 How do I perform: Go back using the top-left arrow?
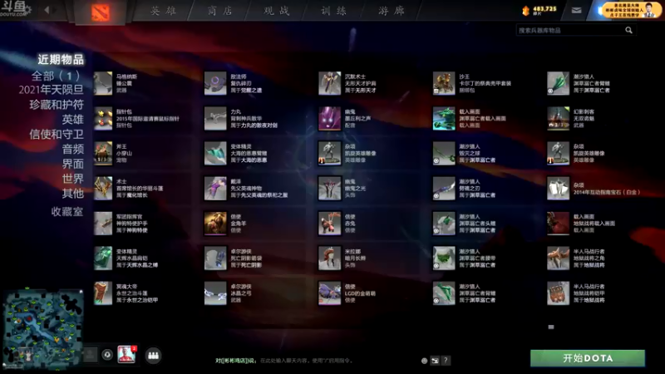click(x=47, y=10)
